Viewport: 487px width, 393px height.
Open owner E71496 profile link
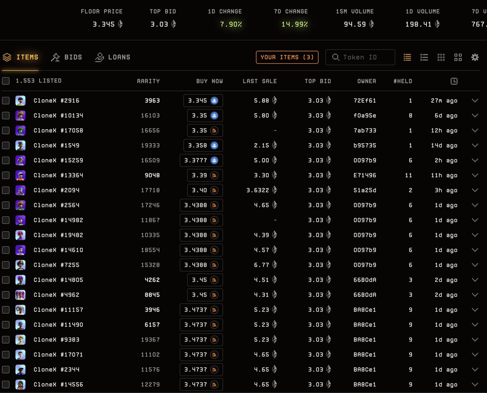pos(365,175)
